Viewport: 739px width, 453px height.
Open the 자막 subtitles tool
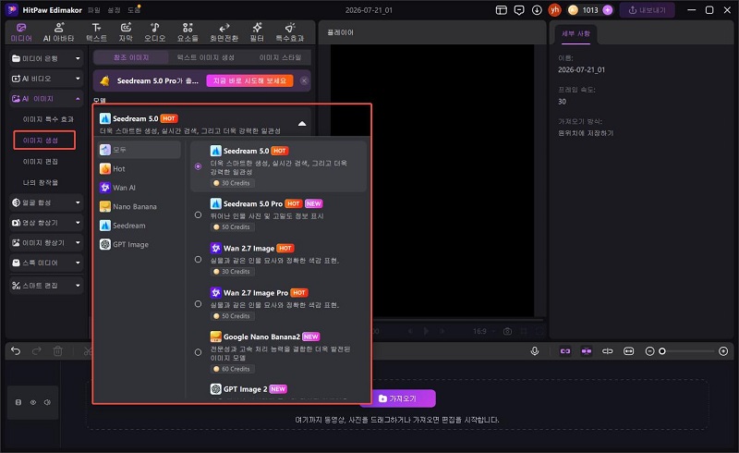(126, 32)
